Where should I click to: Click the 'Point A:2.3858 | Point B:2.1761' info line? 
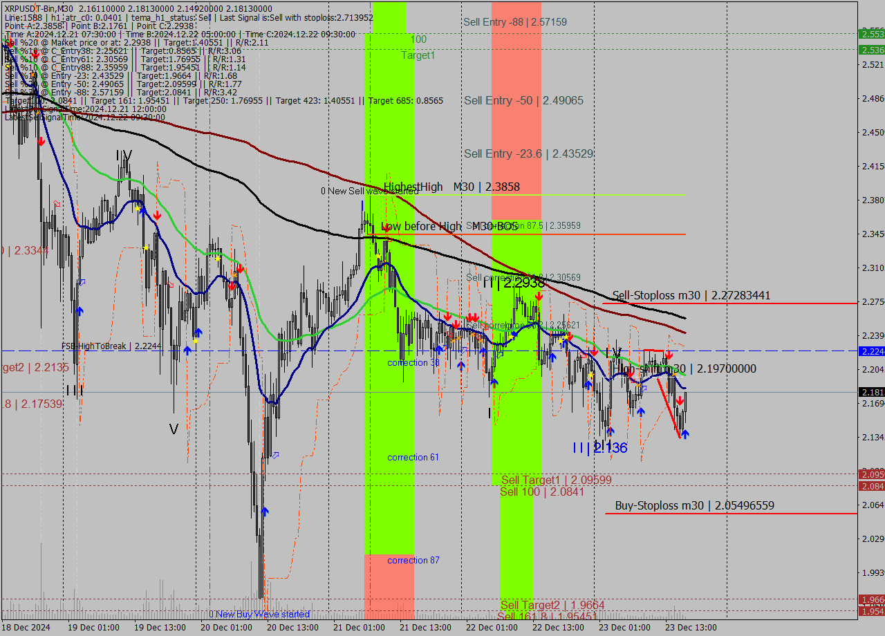pos(100,26)
